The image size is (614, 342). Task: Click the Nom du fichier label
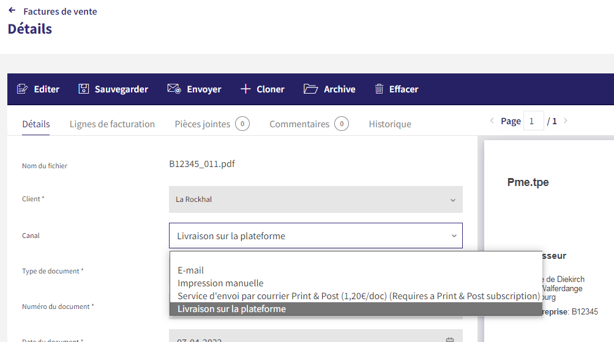[45, 166]
